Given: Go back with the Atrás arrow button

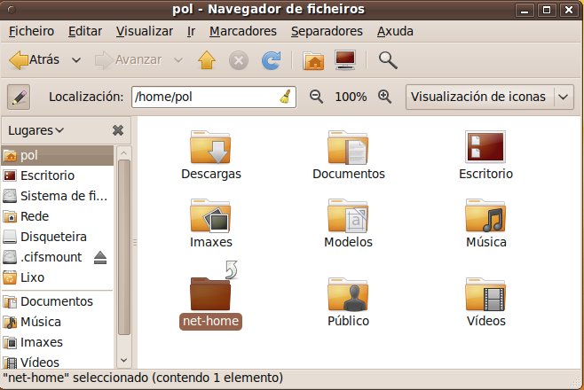Looking at the screenshot, I should tap(35, 60).
